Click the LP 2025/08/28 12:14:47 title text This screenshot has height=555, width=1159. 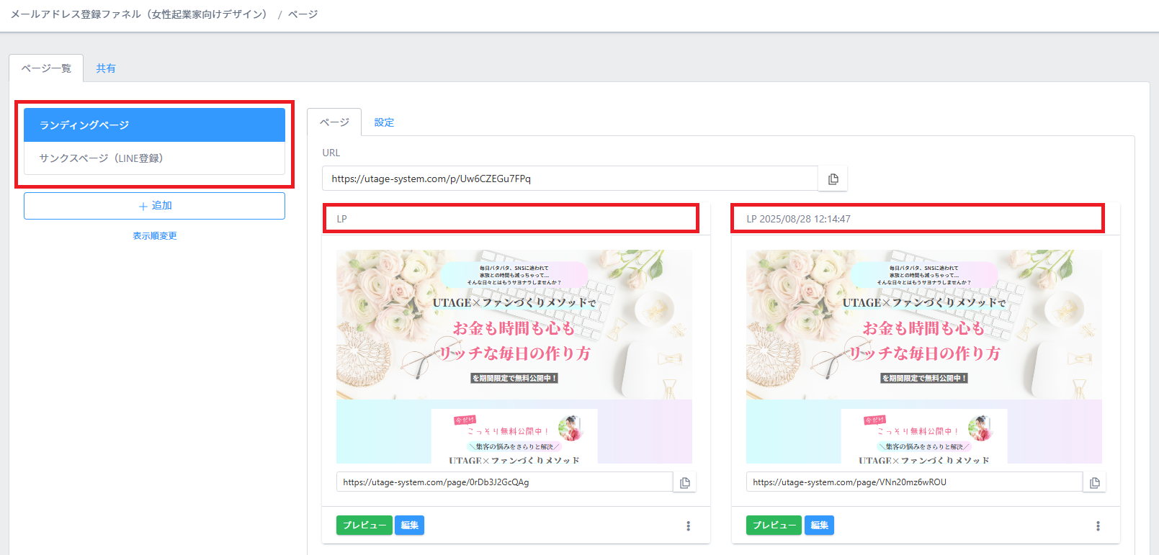(798, 219)
